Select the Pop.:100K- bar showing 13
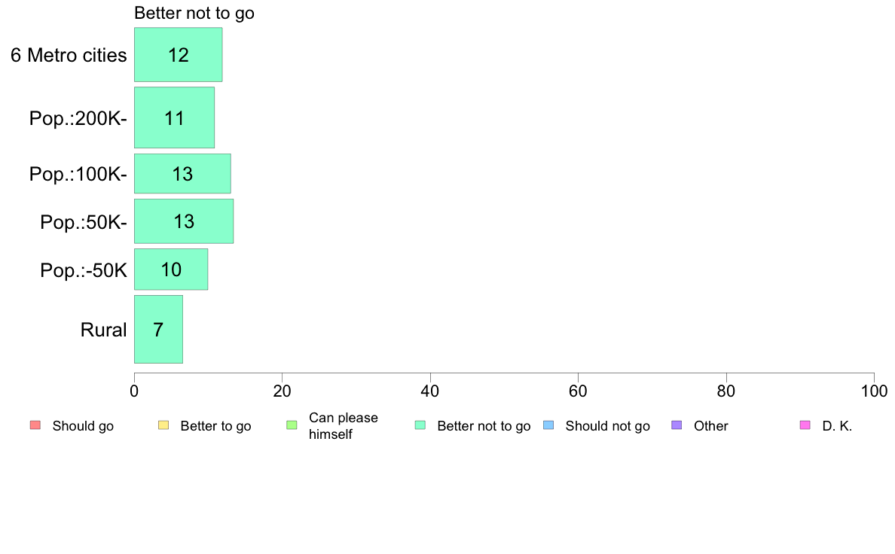 pyautogui.click(x=182, y=173)
